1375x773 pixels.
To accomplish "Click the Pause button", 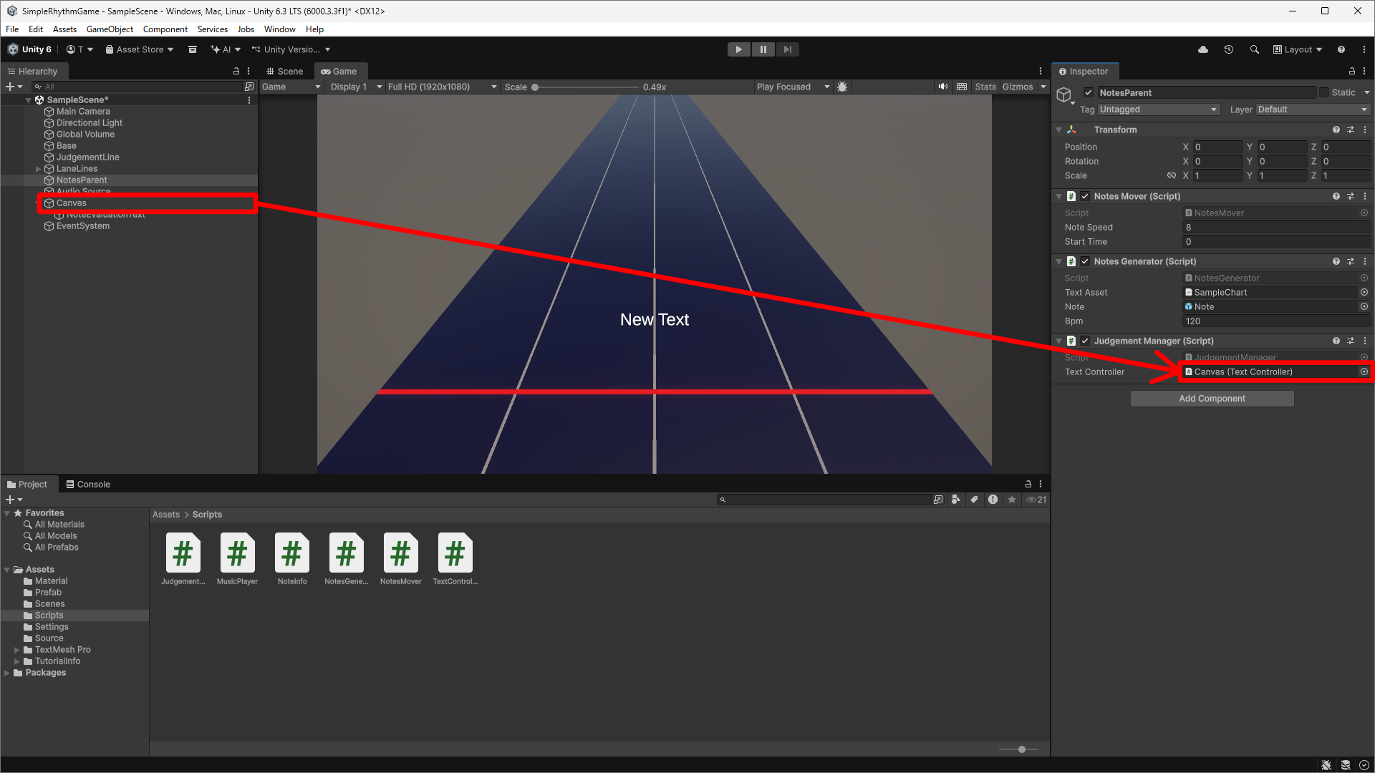I will (763, 49).
